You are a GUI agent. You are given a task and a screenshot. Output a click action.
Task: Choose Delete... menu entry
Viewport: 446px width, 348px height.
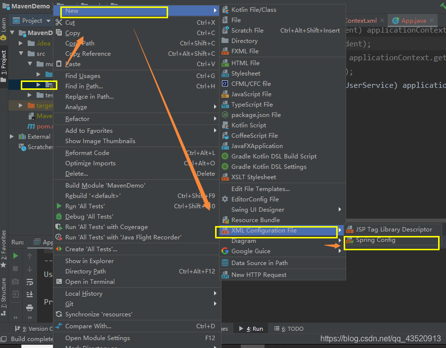click(x=136, y=174)
